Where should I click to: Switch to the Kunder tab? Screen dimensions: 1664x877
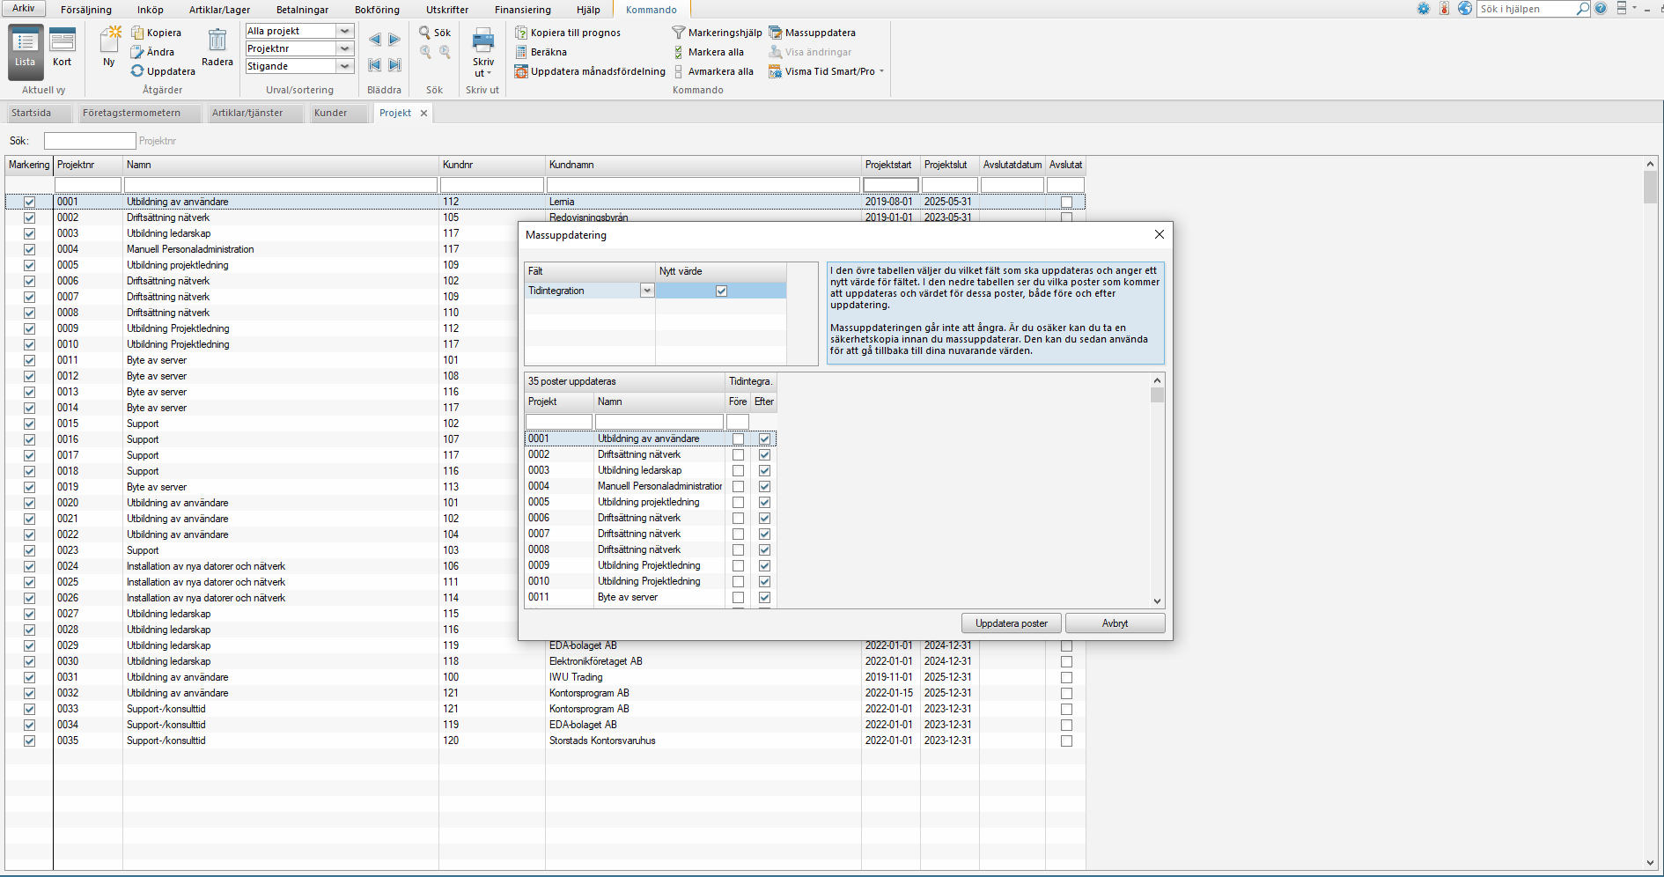point(330,113)
